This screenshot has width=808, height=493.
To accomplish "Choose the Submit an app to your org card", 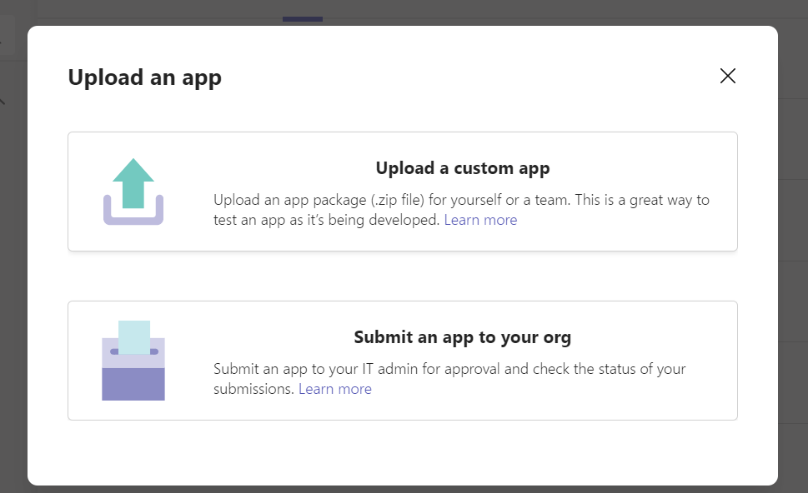I will pyautogui.click(x=403, y=361).
